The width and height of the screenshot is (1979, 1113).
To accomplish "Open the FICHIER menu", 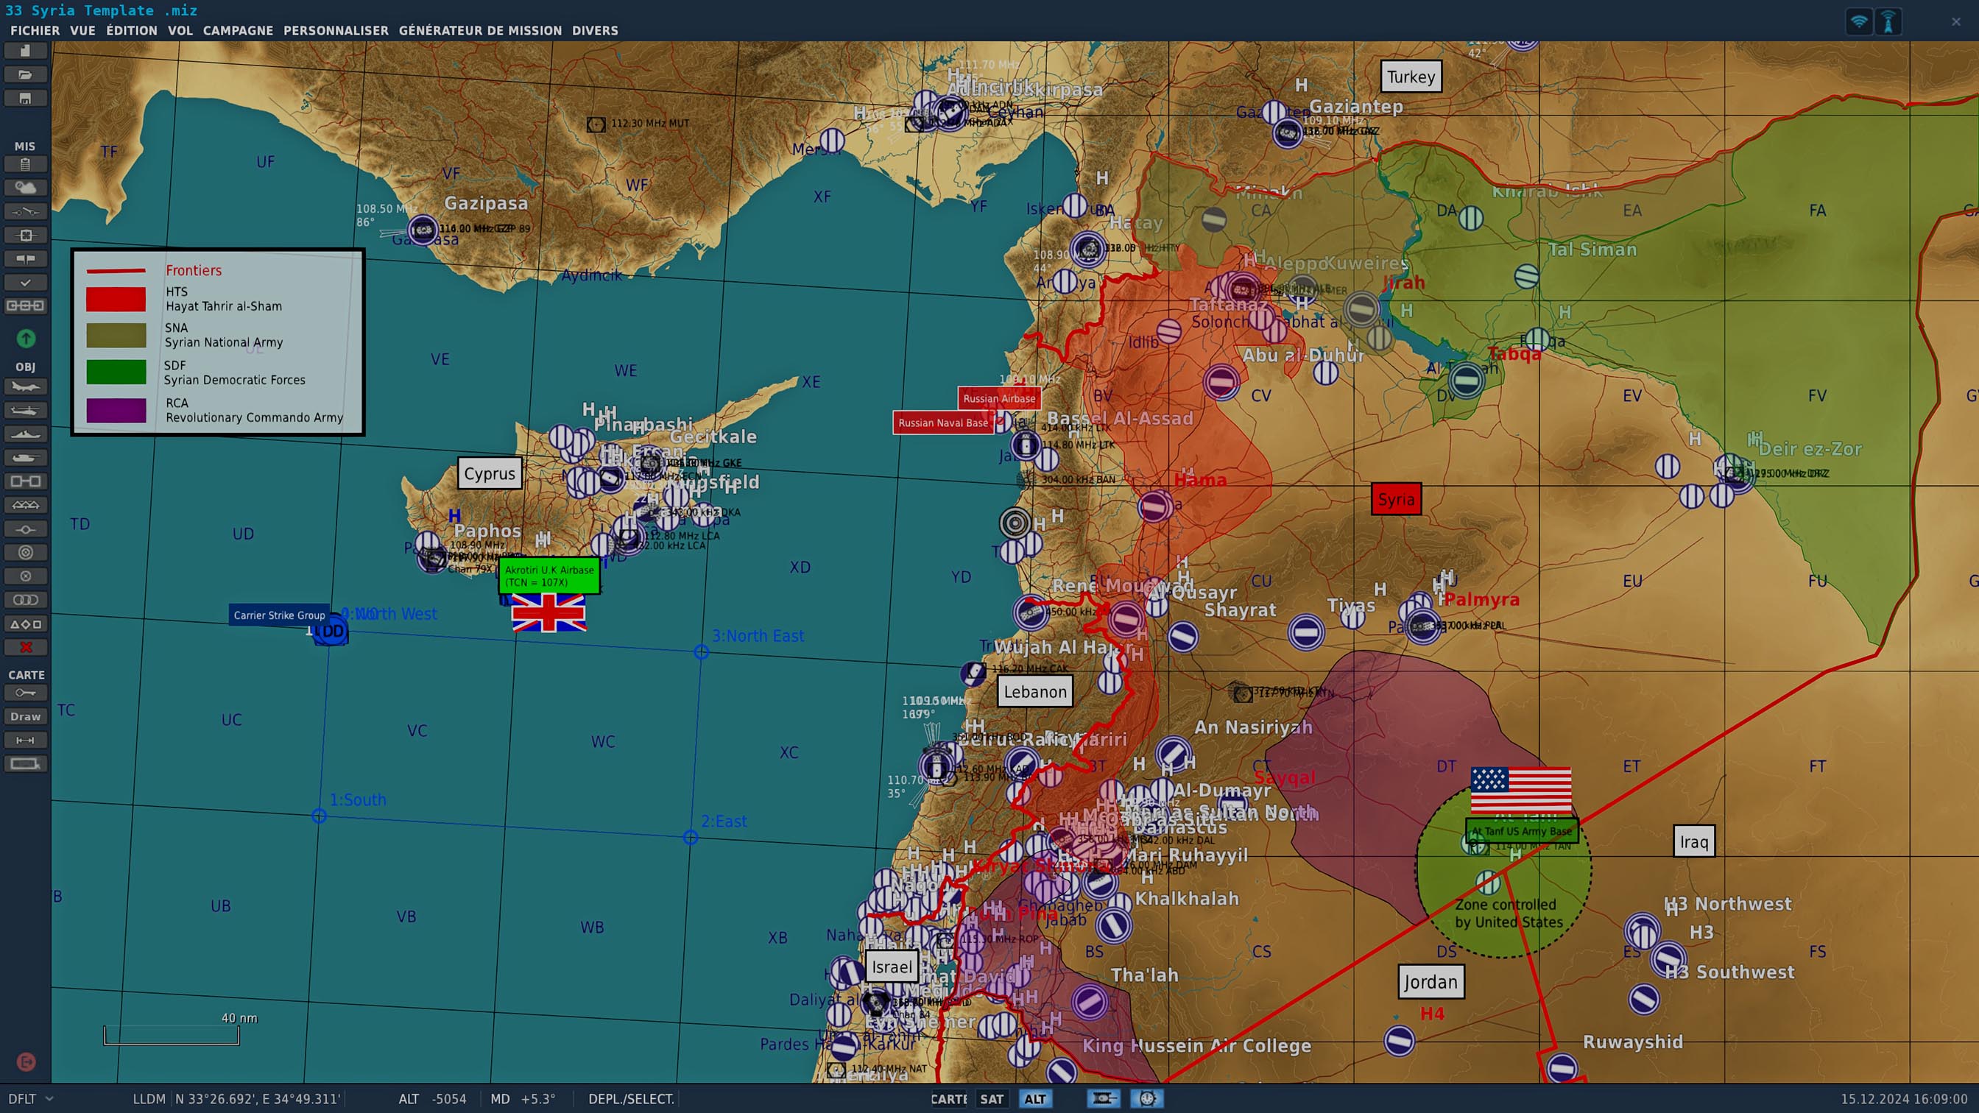I will (35, 31).
